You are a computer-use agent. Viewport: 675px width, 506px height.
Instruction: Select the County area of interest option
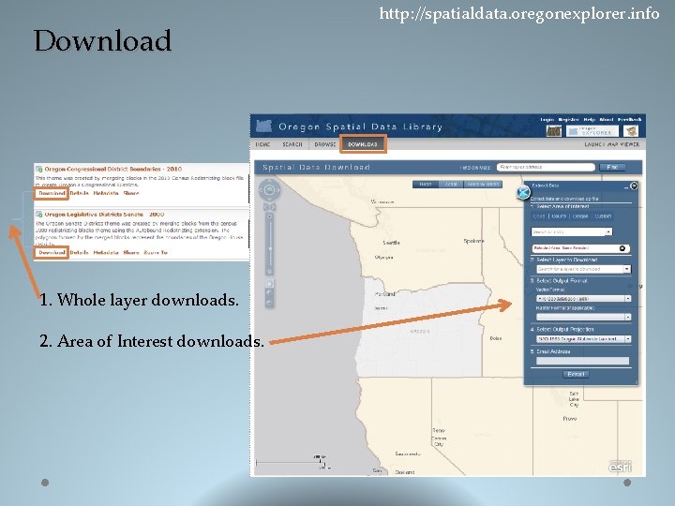559,216
